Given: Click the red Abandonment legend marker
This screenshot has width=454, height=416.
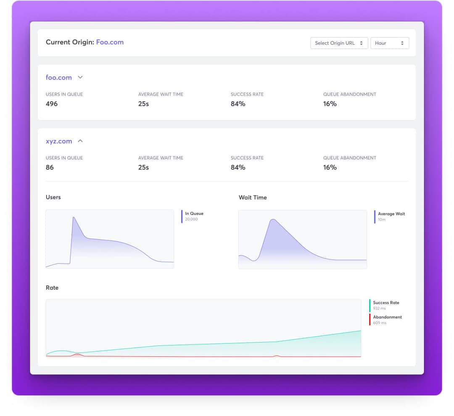Looking at the screenshot, I should (370, 320).
